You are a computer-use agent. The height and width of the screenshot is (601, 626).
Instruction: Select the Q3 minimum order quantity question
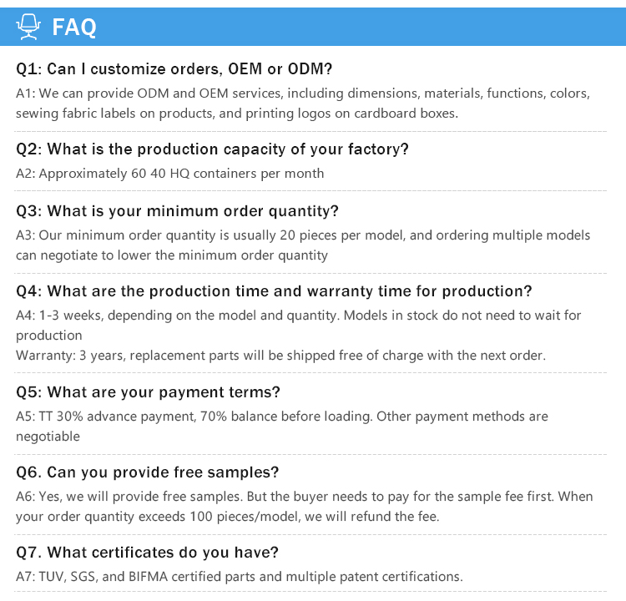click(177, 211)
